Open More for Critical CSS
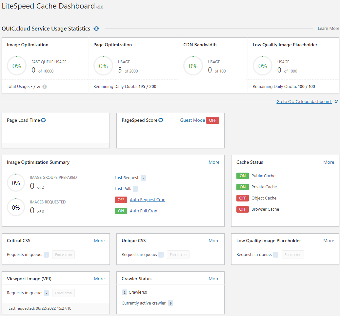The width and height of the screenshot is (340, 316). (99, 241)
